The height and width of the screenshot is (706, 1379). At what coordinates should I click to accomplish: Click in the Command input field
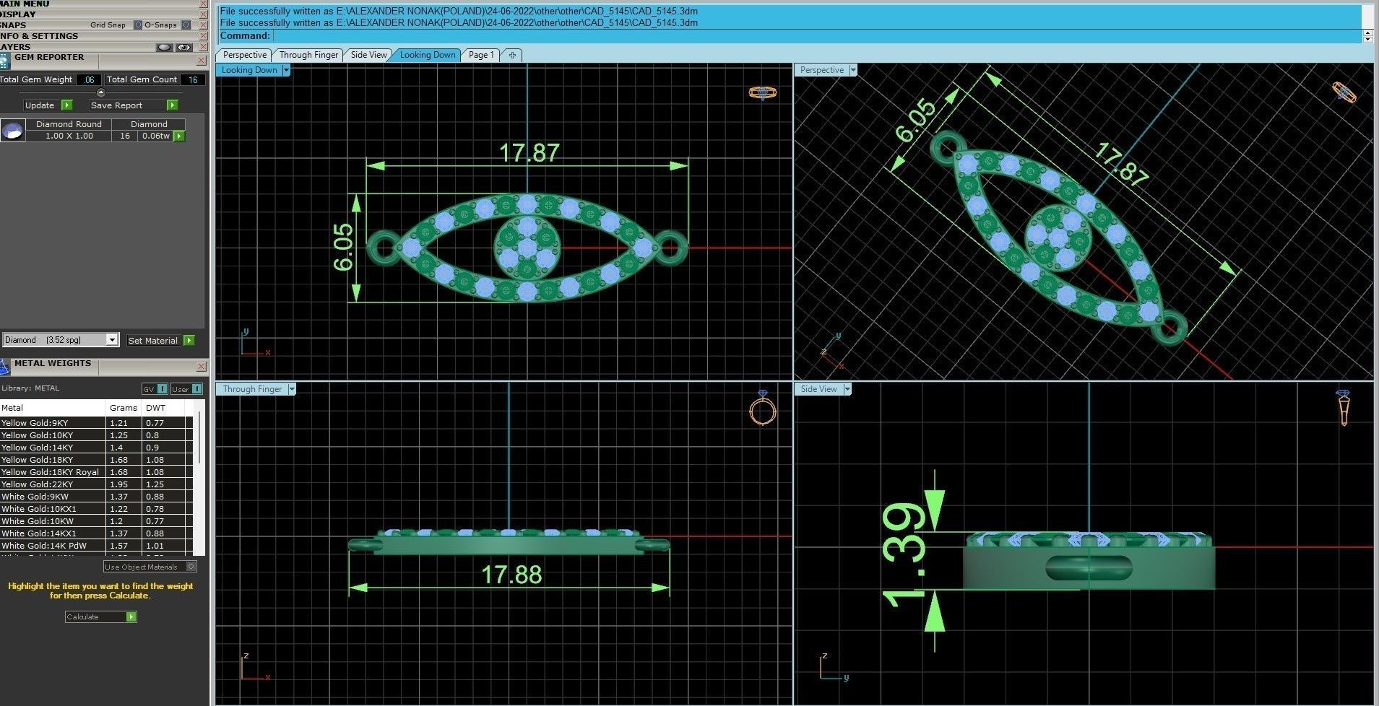point(817,36)
